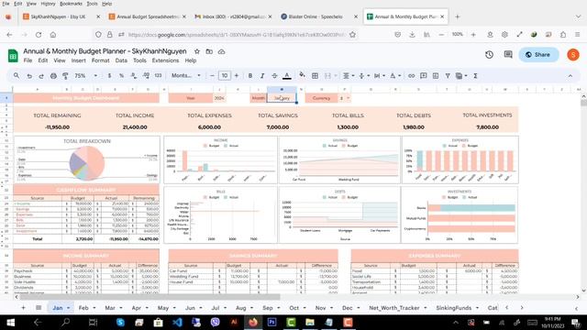Open Currency selector dropdown in sheet
Viewport: 587px width, 330px height.
tap(349, 98)
